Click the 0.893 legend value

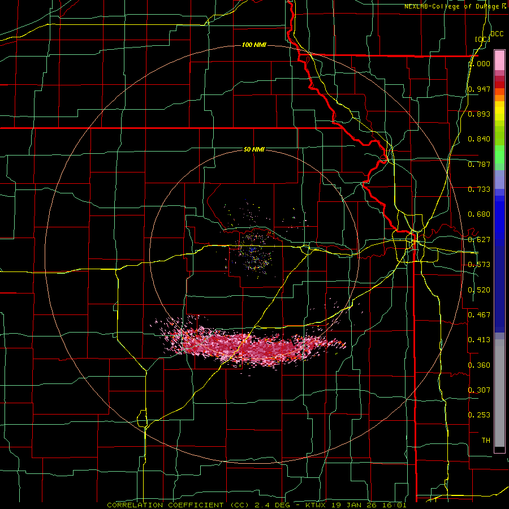[479, 114]
